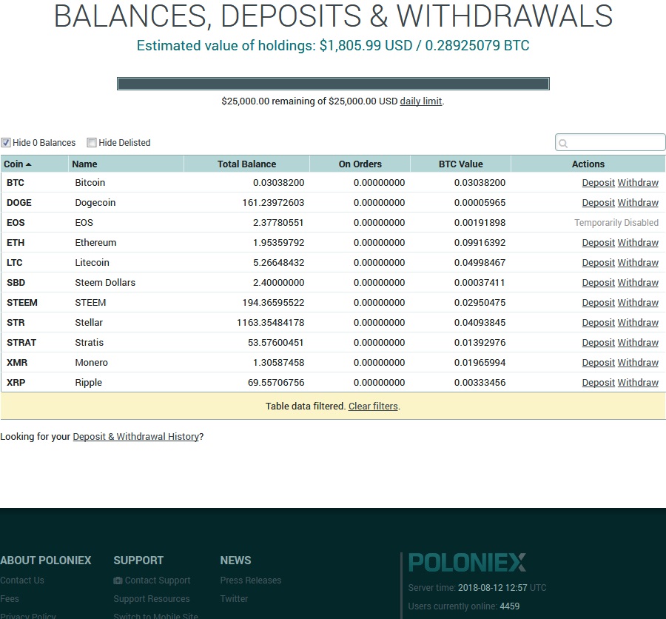Click the DOGE coin symbol cell

pos(19,203)
